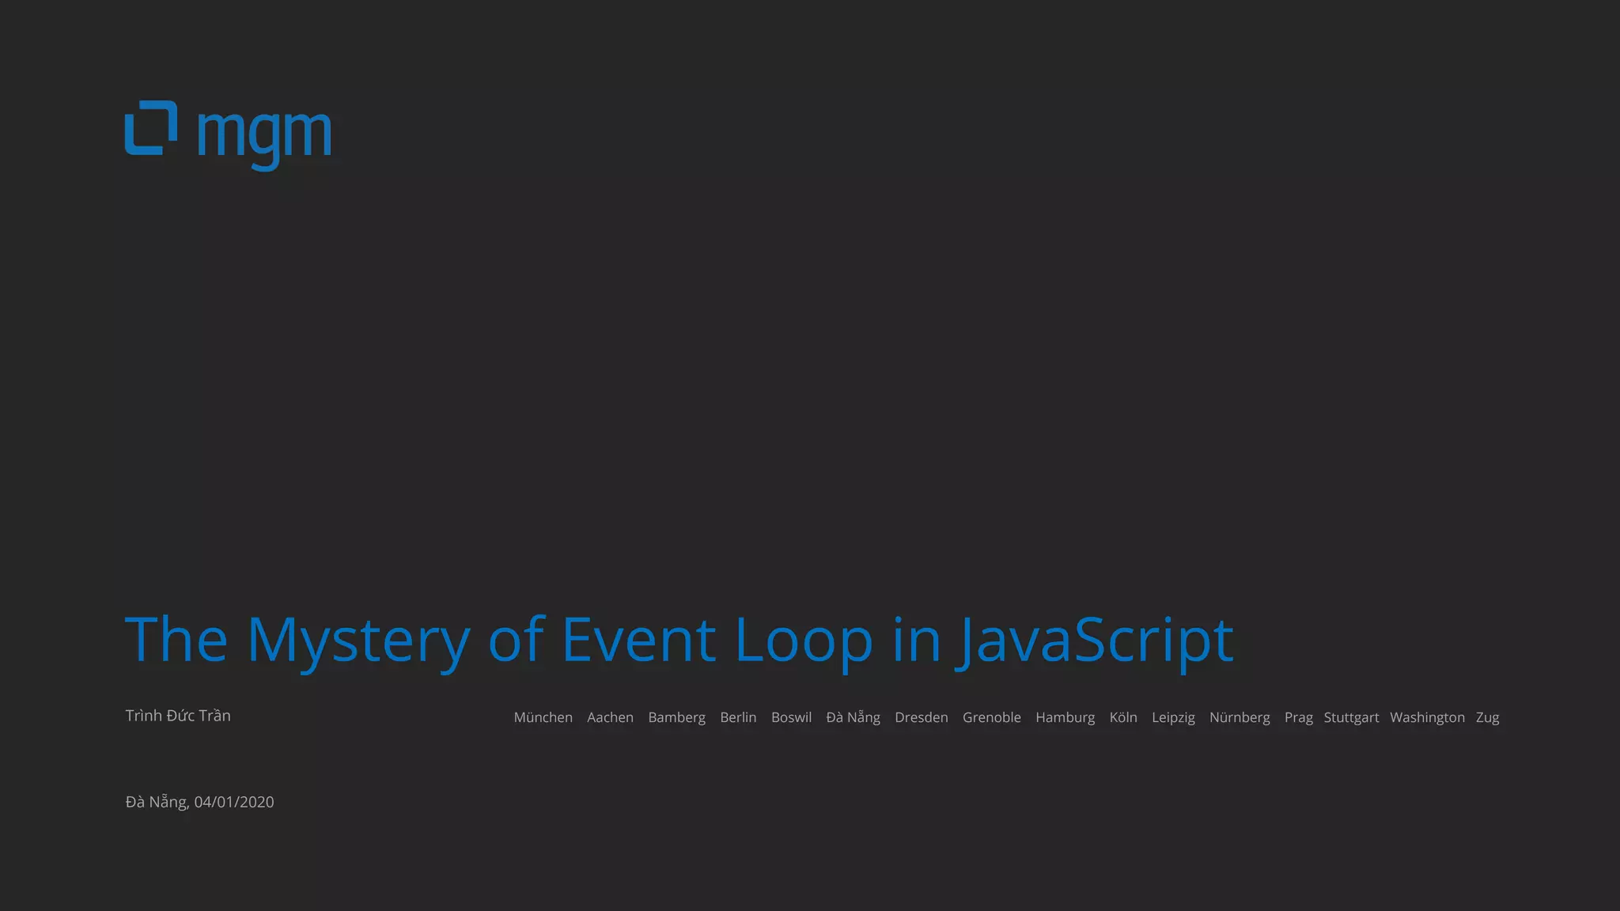Image resolution: width=1620 pixels, height=911 pixels.
Task: Select Đà Nẵng in the city list
Action: (x=853, y=717)
